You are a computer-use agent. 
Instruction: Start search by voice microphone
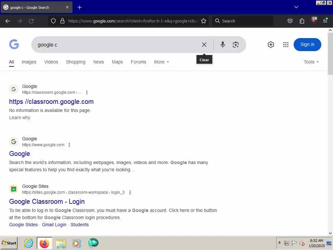click(222, 44)
